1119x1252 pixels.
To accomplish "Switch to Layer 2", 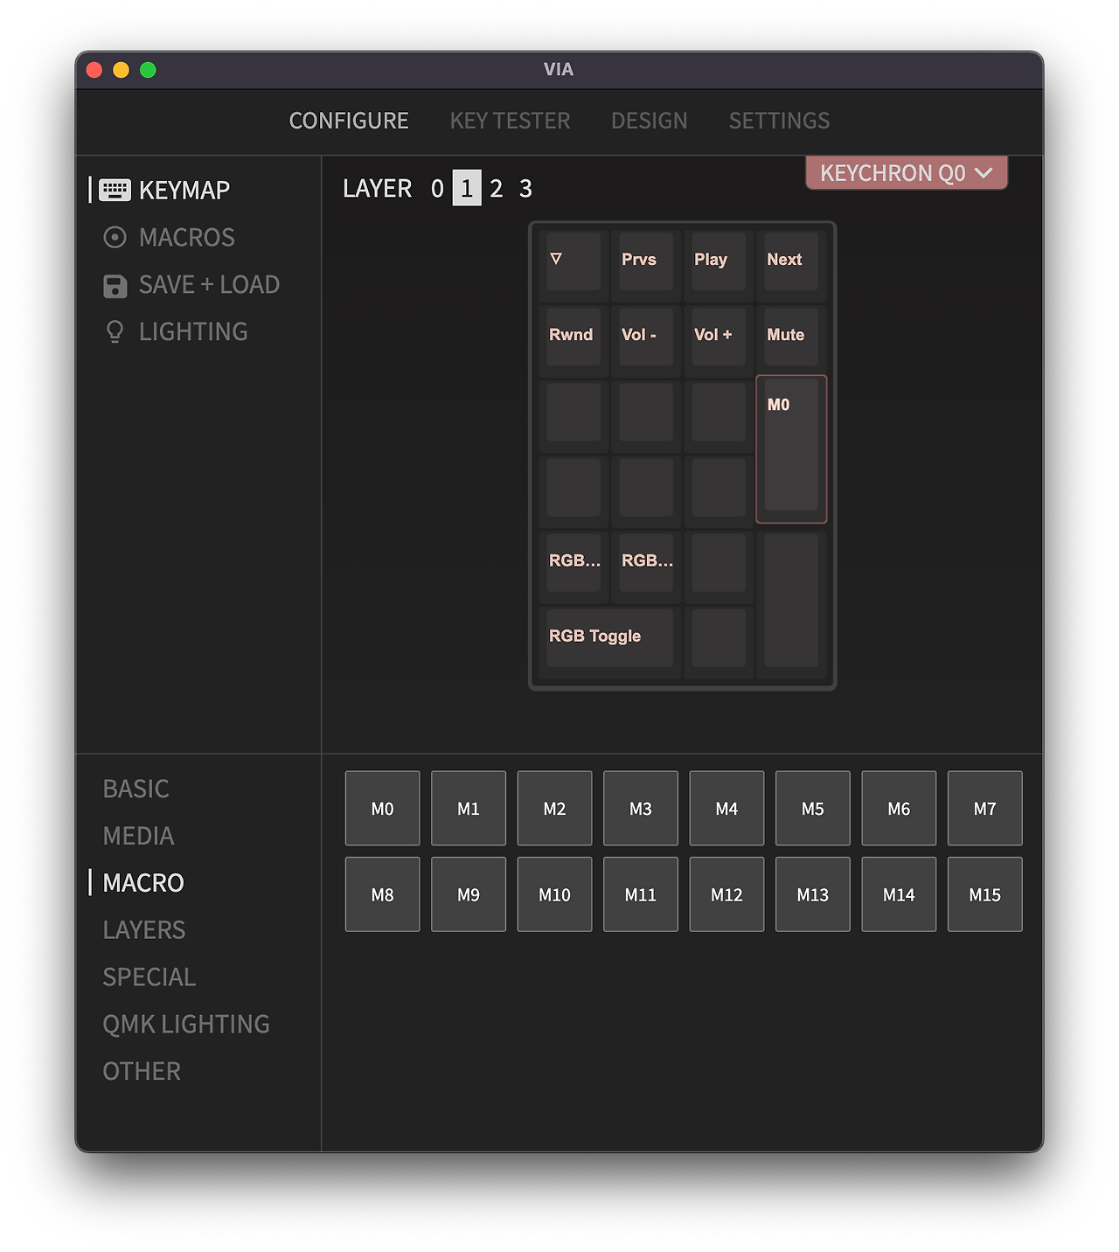I will point(496,188).
